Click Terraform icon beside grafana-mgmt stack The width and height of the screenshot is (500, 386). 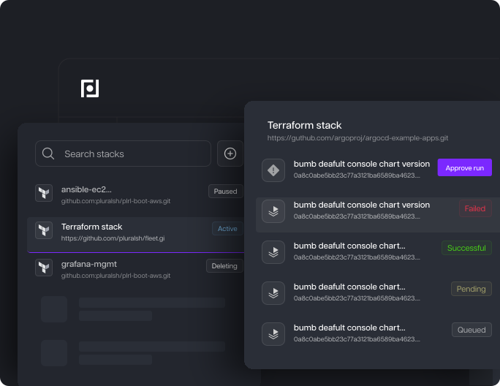44,268
